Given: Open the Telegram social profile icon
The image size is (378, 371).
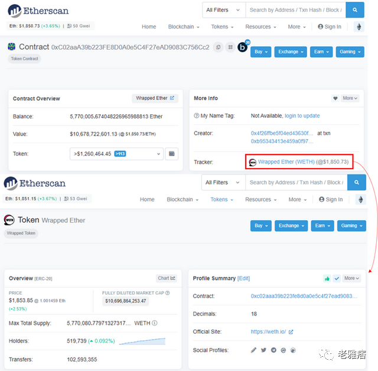Looking at the screenshot, I should (273, 350).
